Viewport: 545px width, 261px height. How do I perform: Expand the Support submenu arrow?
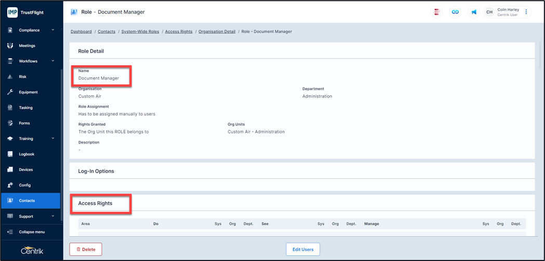(x=52, y=216)
